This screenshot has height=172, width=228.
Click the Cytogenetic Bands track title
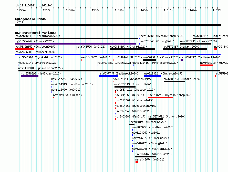[30, 19]
